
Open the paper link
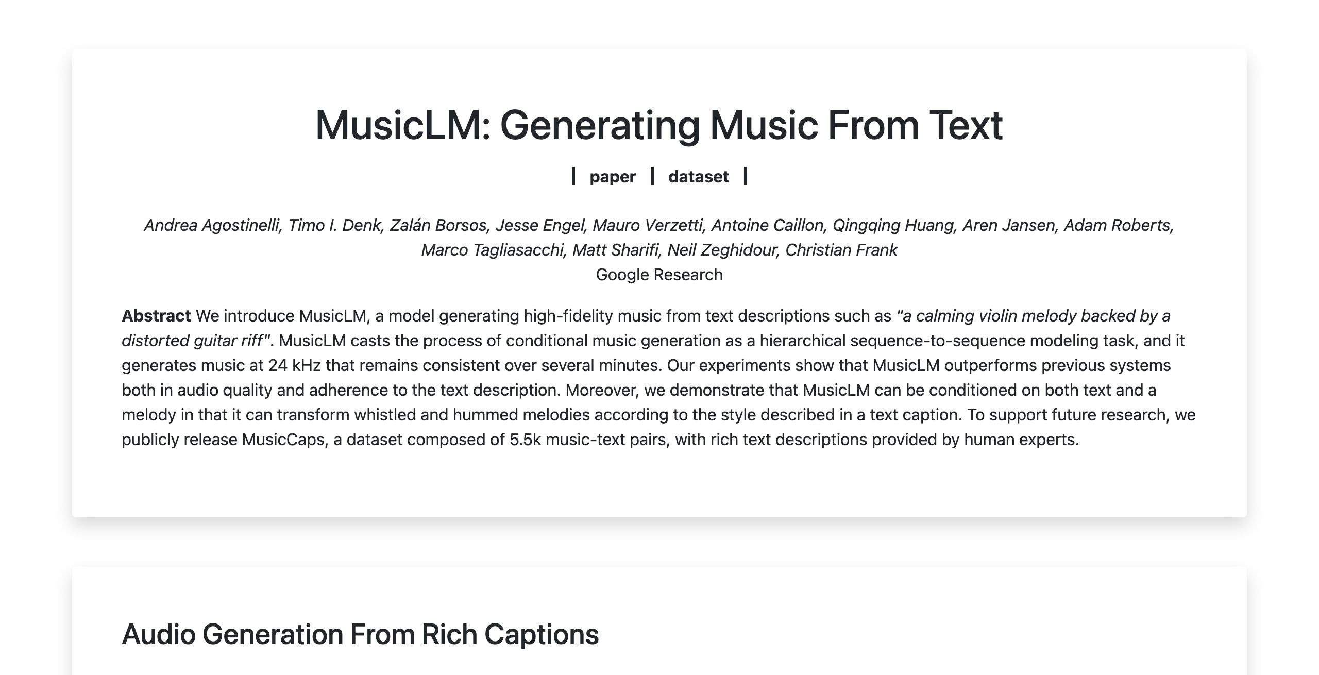click(613, 177)
